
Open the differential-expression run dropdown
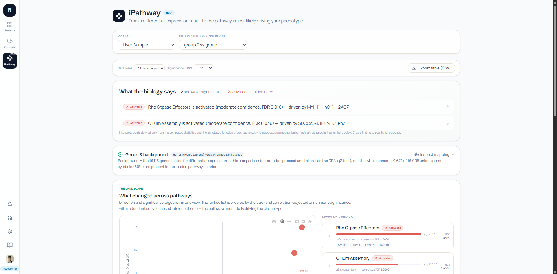tap(213, 45)
